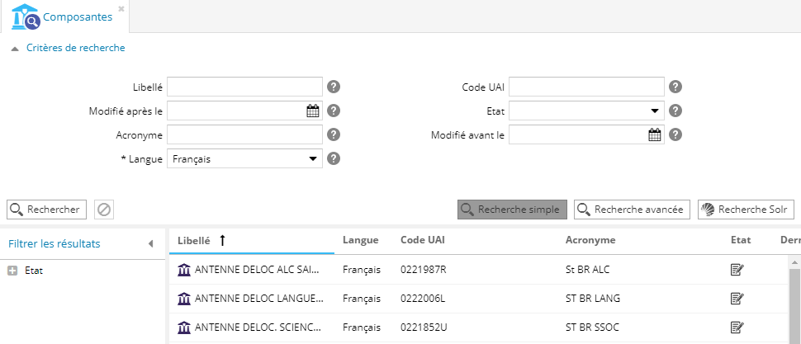Click the edit state icon for ST BR SSOC
The image size is (801, 344).
pyautogui.click(x=737, y=328)
